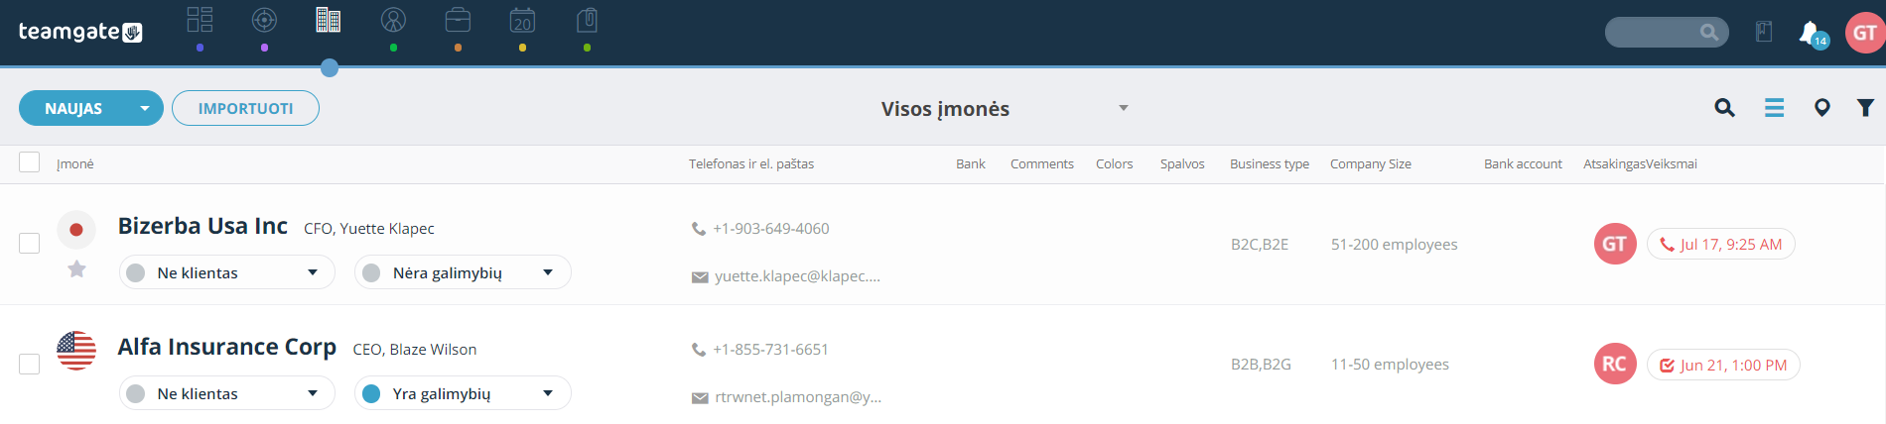
Task: Open the clipboard attachments icon in navigation
Action: 587,20
